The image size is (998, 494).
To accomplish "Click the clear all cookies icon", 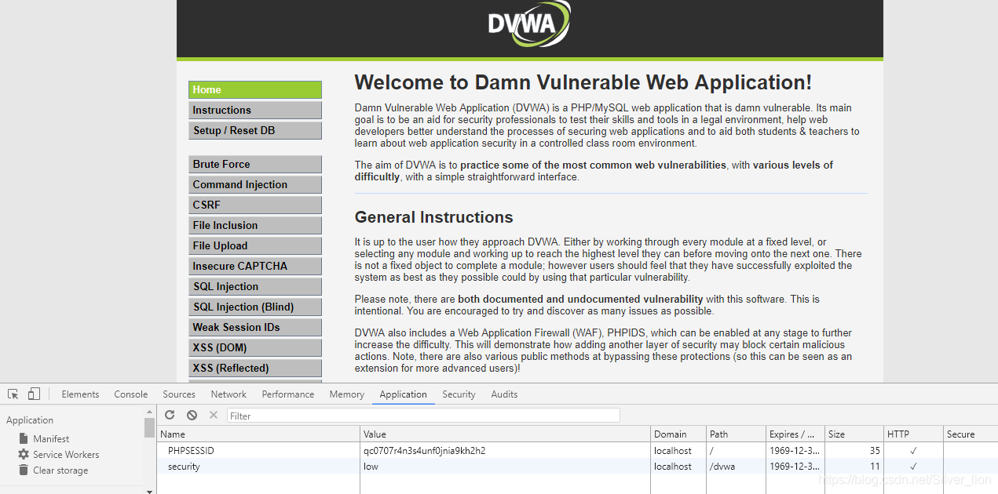I will pos(192,415).
